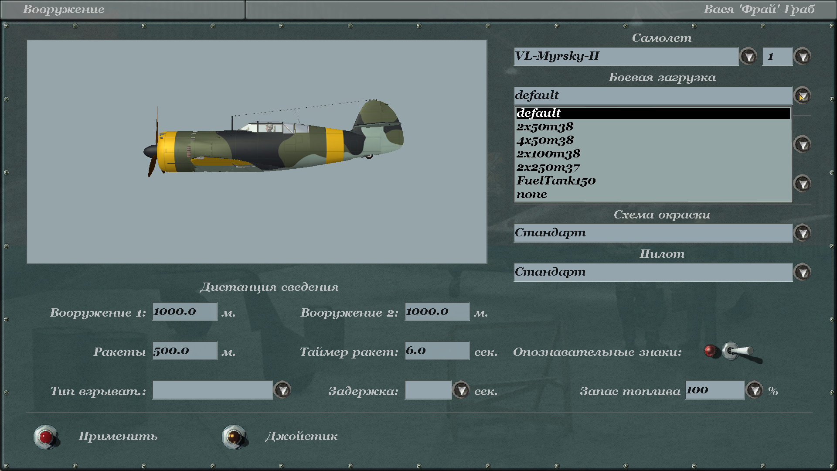
Task: Open the Задержка delay dropdown arrow
Action: tap(461, 390)
